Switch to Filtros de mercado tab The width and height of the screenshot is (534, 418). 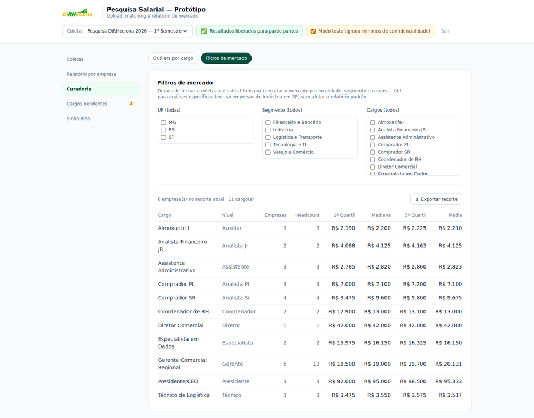pos(226,58)
